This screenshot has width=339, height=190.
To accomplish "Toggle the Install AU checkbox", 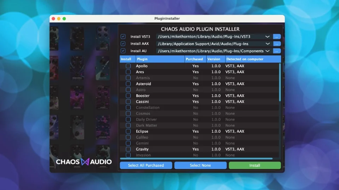I will pyautogui.click(x=123, y=51).
